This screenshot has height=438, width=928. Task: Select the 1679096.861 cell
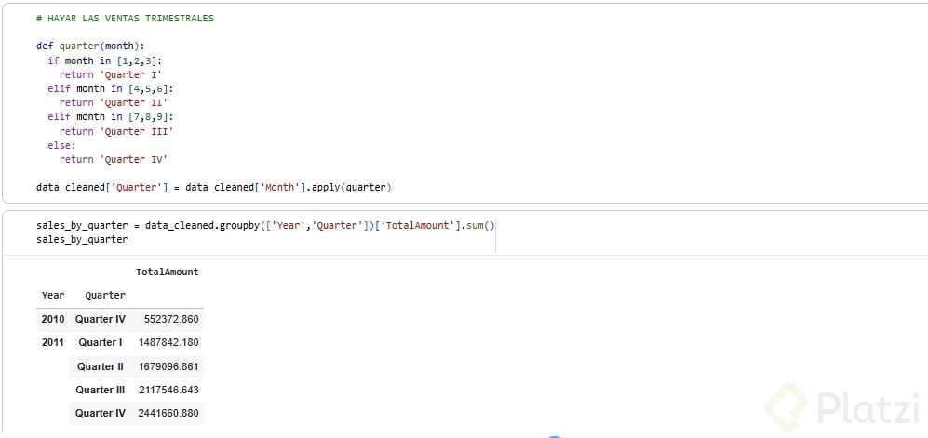tap(168, 366)
